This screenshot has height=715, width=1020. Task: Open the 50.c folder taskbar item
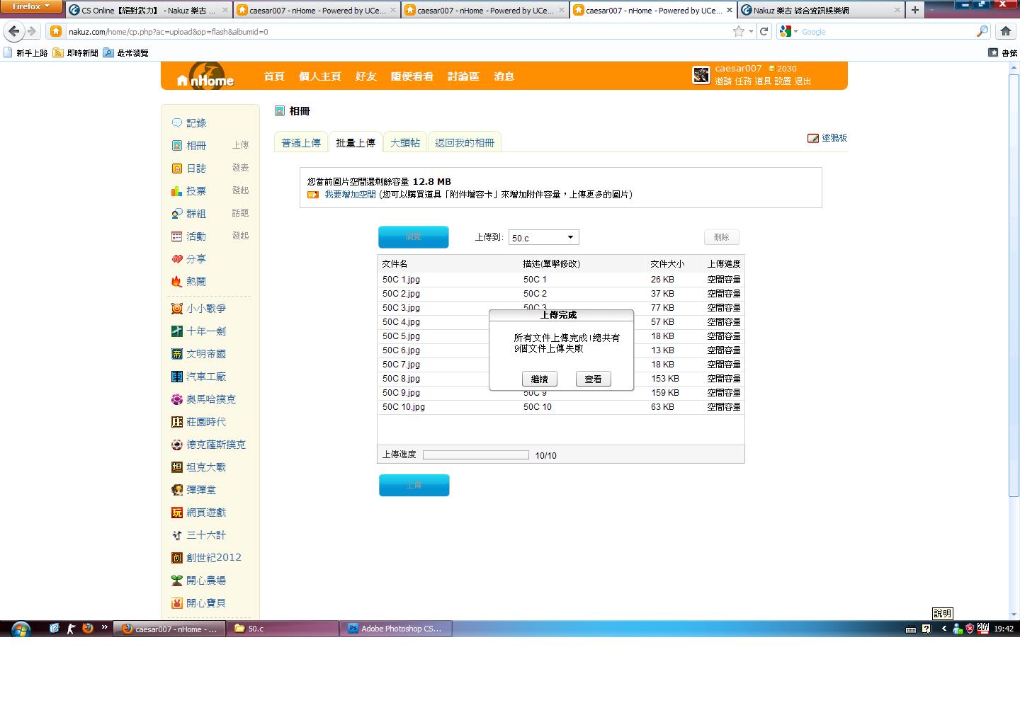pos(283,629)
